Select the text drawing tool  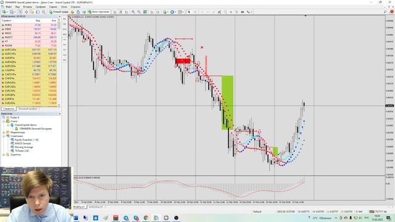[x=231, y=12]
